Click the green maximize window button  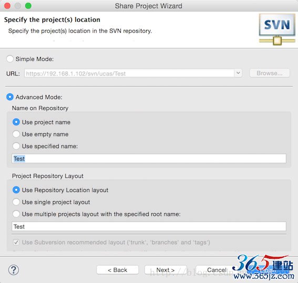coord(28,6)
